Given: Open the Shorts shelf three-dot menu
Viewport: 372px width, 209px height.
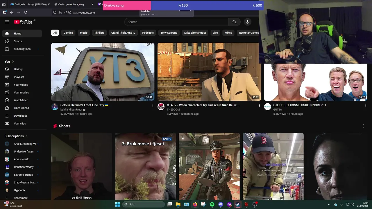Looking at the screenshot, I should tap(363, 126).
